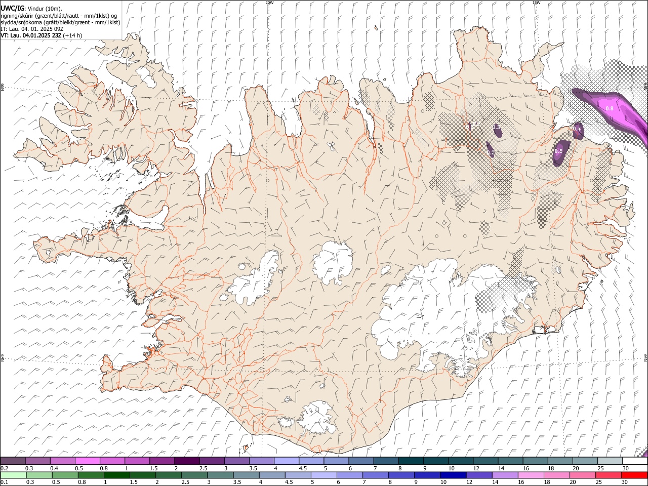This screenshot has height=486, width=648.
Task: Pick the 7 blue swatch in the bottom legend row
Action: pyautogui.click(x=376, y=475)
